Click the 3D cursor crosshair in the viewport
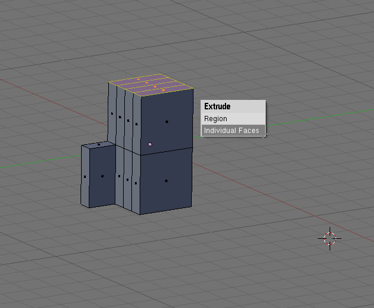The image size is (374, 308). [x=330, y=238]
